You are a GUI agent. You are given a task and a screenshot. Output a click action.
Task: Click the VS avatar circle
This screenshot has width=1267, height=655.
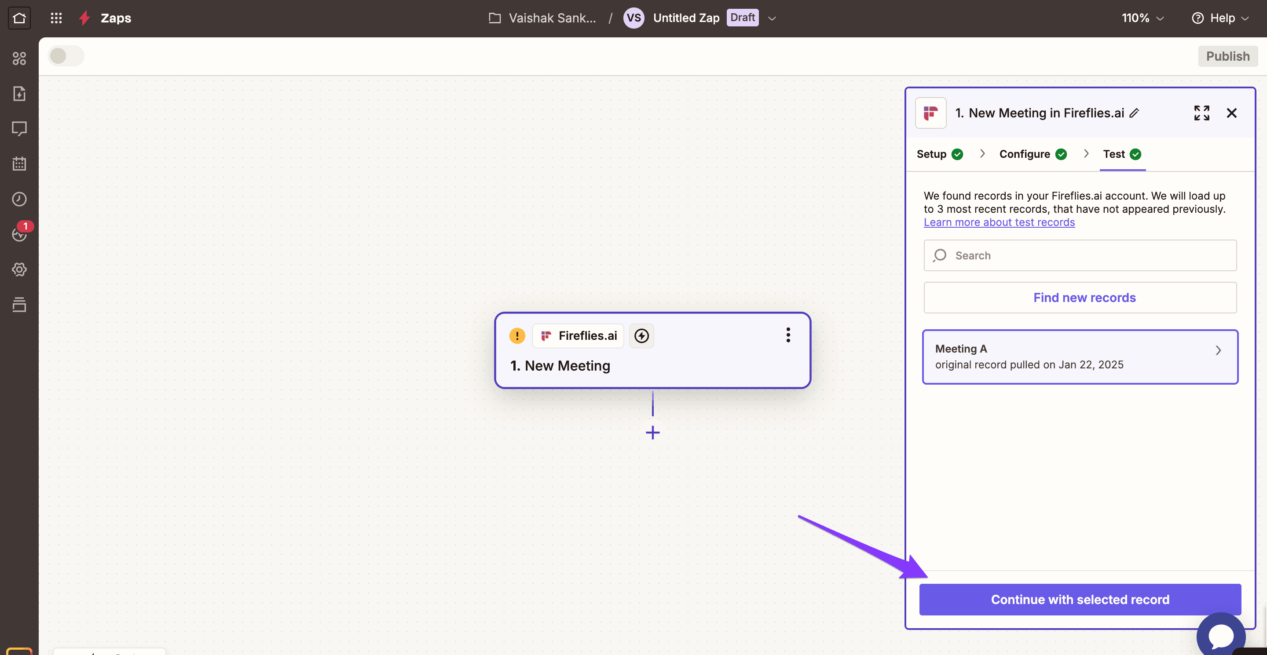point(633,18)
